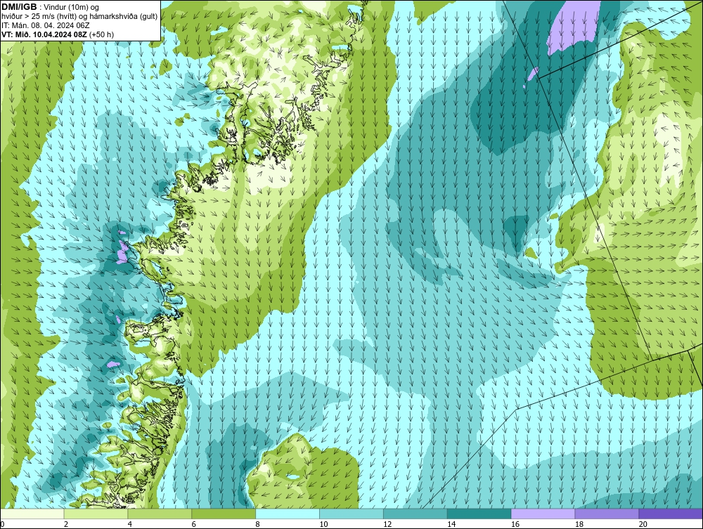Screen dimensions: 703x529
Task: Click the scale label 14
Action: 451,524
